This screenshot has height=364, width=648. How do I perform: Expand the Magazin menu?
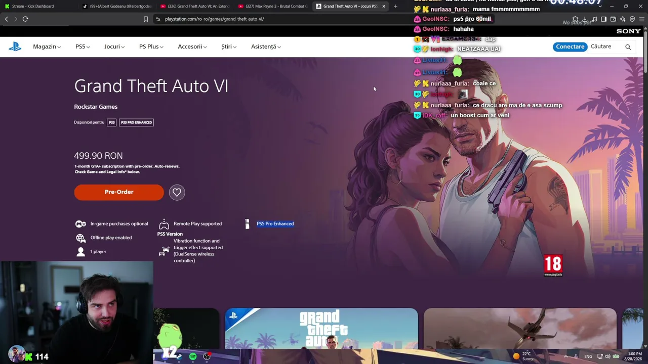(47, 47)
